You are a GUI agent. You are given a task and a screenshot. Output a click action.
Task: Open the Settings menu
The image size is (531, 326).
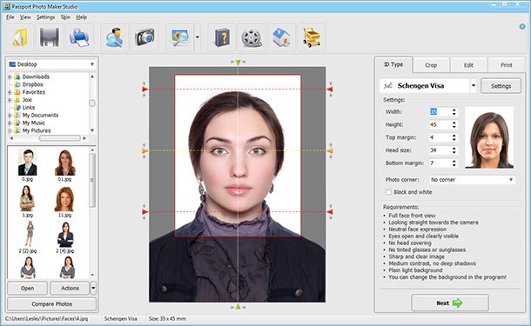[x=46, y=17]
